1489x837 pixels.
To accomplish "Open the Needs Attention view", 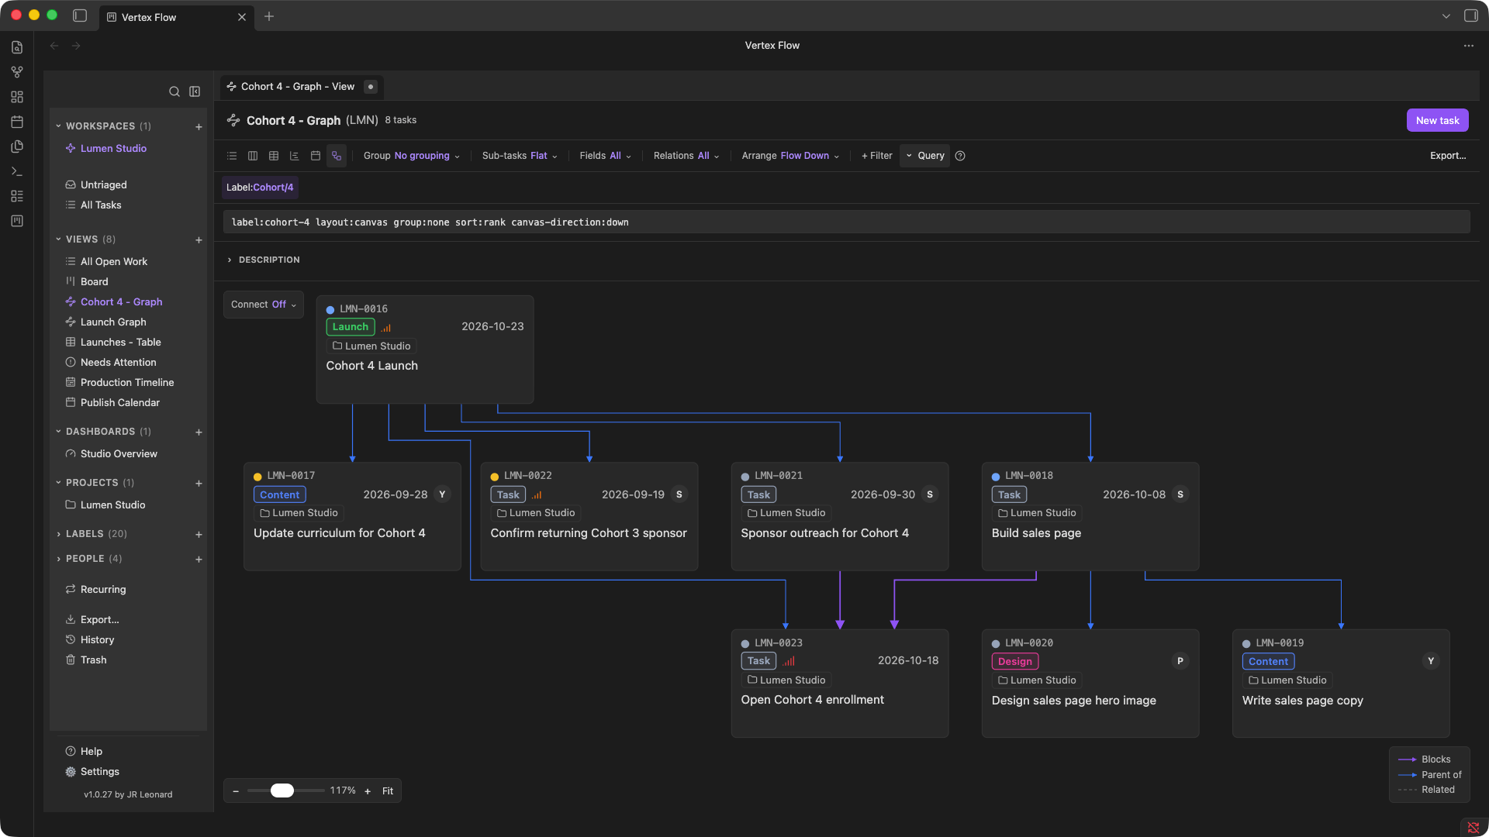I will [118, 362].
